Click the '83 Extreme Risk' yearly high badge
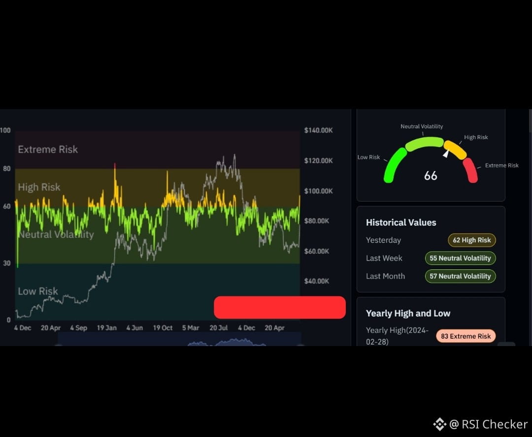 tap(465, 336)
